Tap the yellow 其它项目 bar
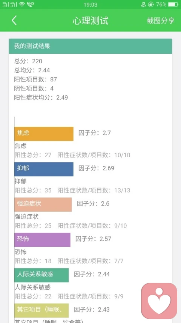Image resolution: width=181 pixels, height=323 pixels. (41, 311)
